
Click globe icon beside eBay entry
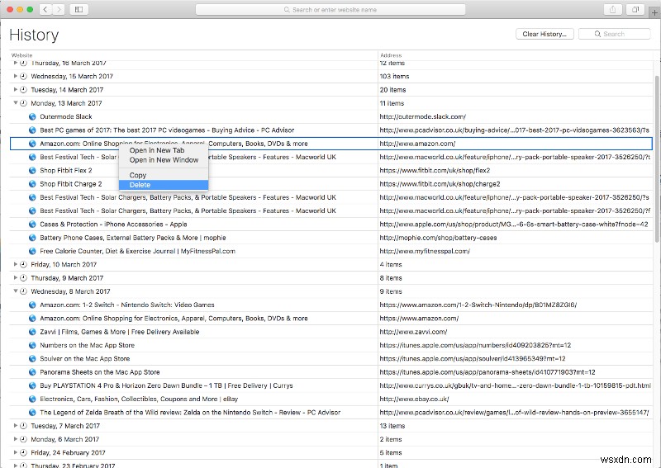tap(32, 399)
